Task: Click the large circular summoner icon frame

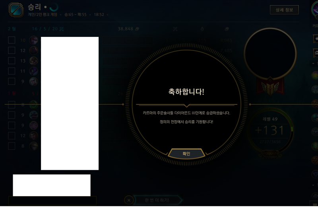Action: pyautogui.click(x=270, y=54)
